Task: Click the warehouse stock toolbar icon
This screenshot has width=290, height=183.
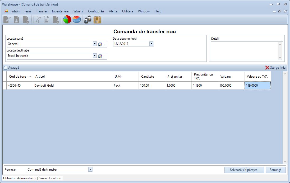Action: click(x=97, y=19)
